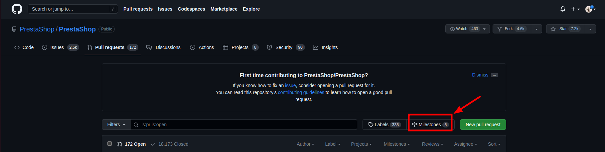Image resolution: width=605 pixels, height=152 pixels.
Task: Click New pull request
Action: click(x=483, y=125)
